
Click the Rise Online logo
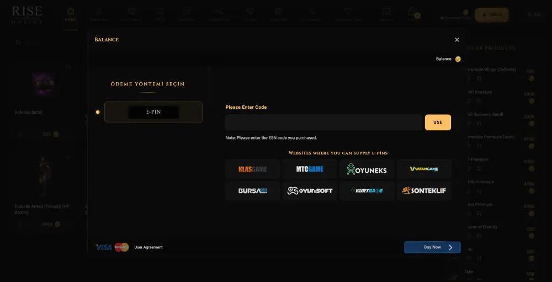click(x=27, y=15)
